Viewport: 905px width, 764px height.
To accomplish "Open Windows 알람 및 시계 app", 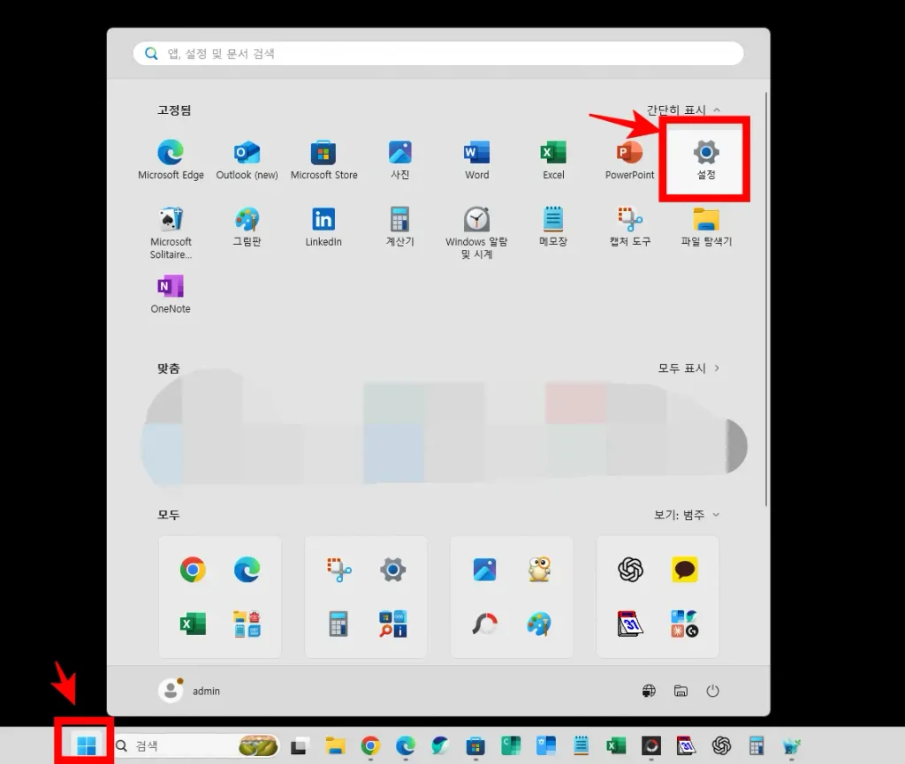I will pyautogui.click(x=476, y=233).
